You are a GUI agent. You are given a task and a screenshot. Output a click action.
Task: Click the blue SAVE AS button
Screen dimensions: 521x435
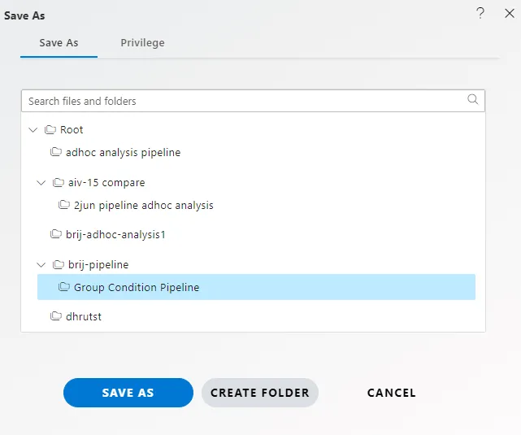tap(128, 393)
